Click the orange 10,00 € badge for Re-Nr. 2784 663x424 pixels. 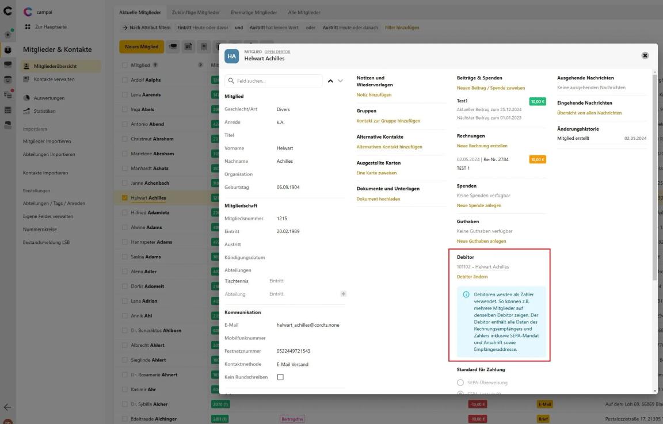pyautogui.click(x=538, y=159)
